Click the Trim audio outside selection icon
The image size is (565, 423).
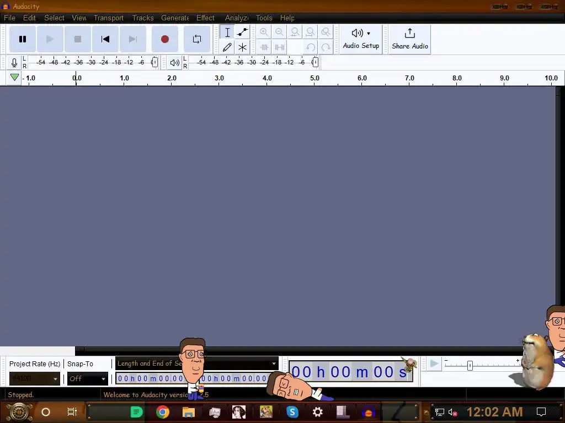[264, 47]
